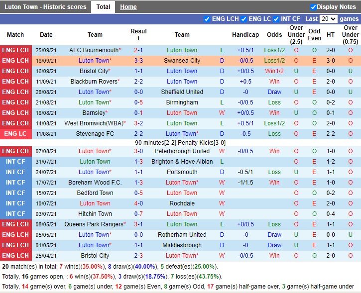Image resolution: width=361 pixels, height=293 pixels.
Task: Toggle the Display Notes checkbox
Action: click(x=313, y=7)
